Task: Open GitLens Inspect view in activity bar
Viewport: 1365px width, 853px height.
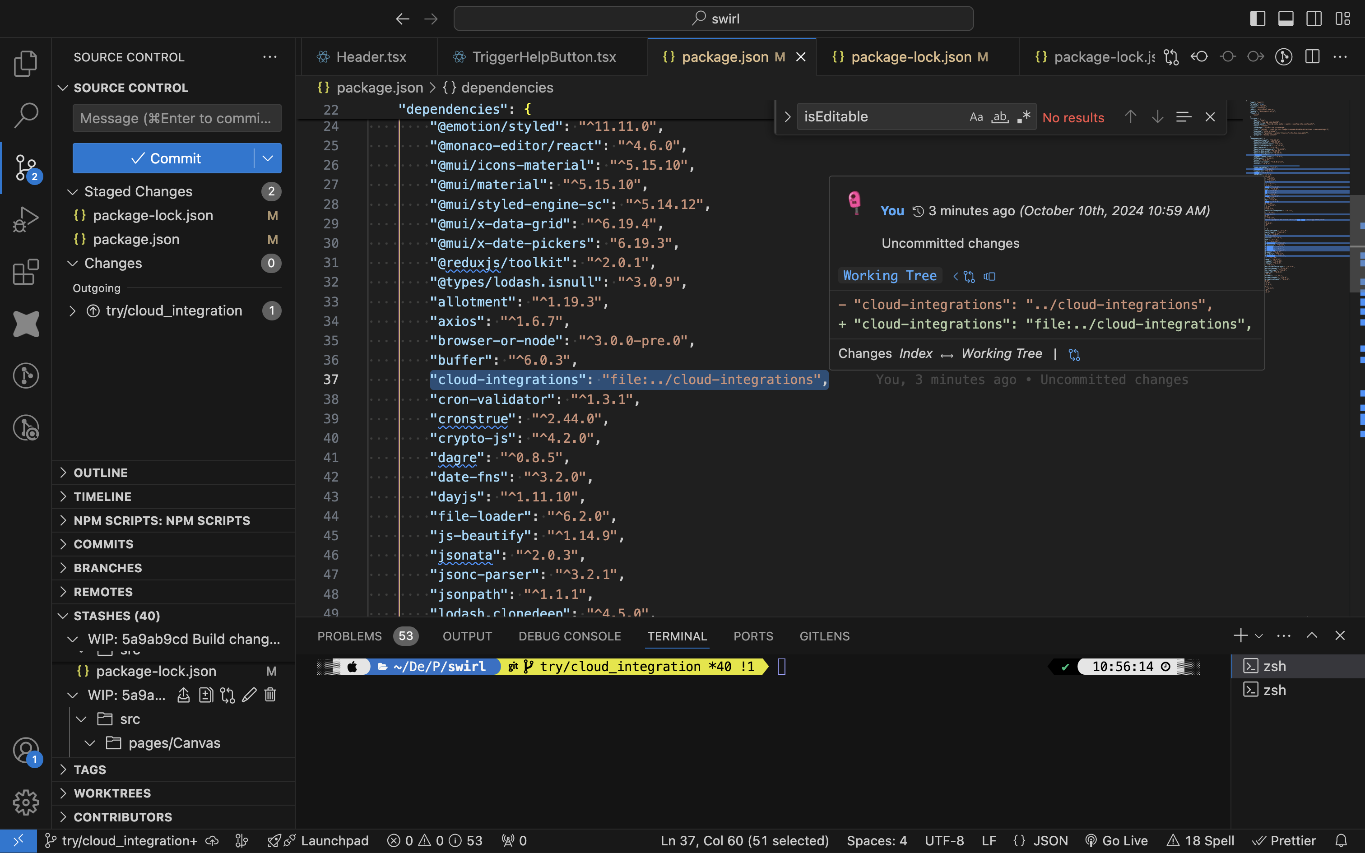Action: point(25,428)
